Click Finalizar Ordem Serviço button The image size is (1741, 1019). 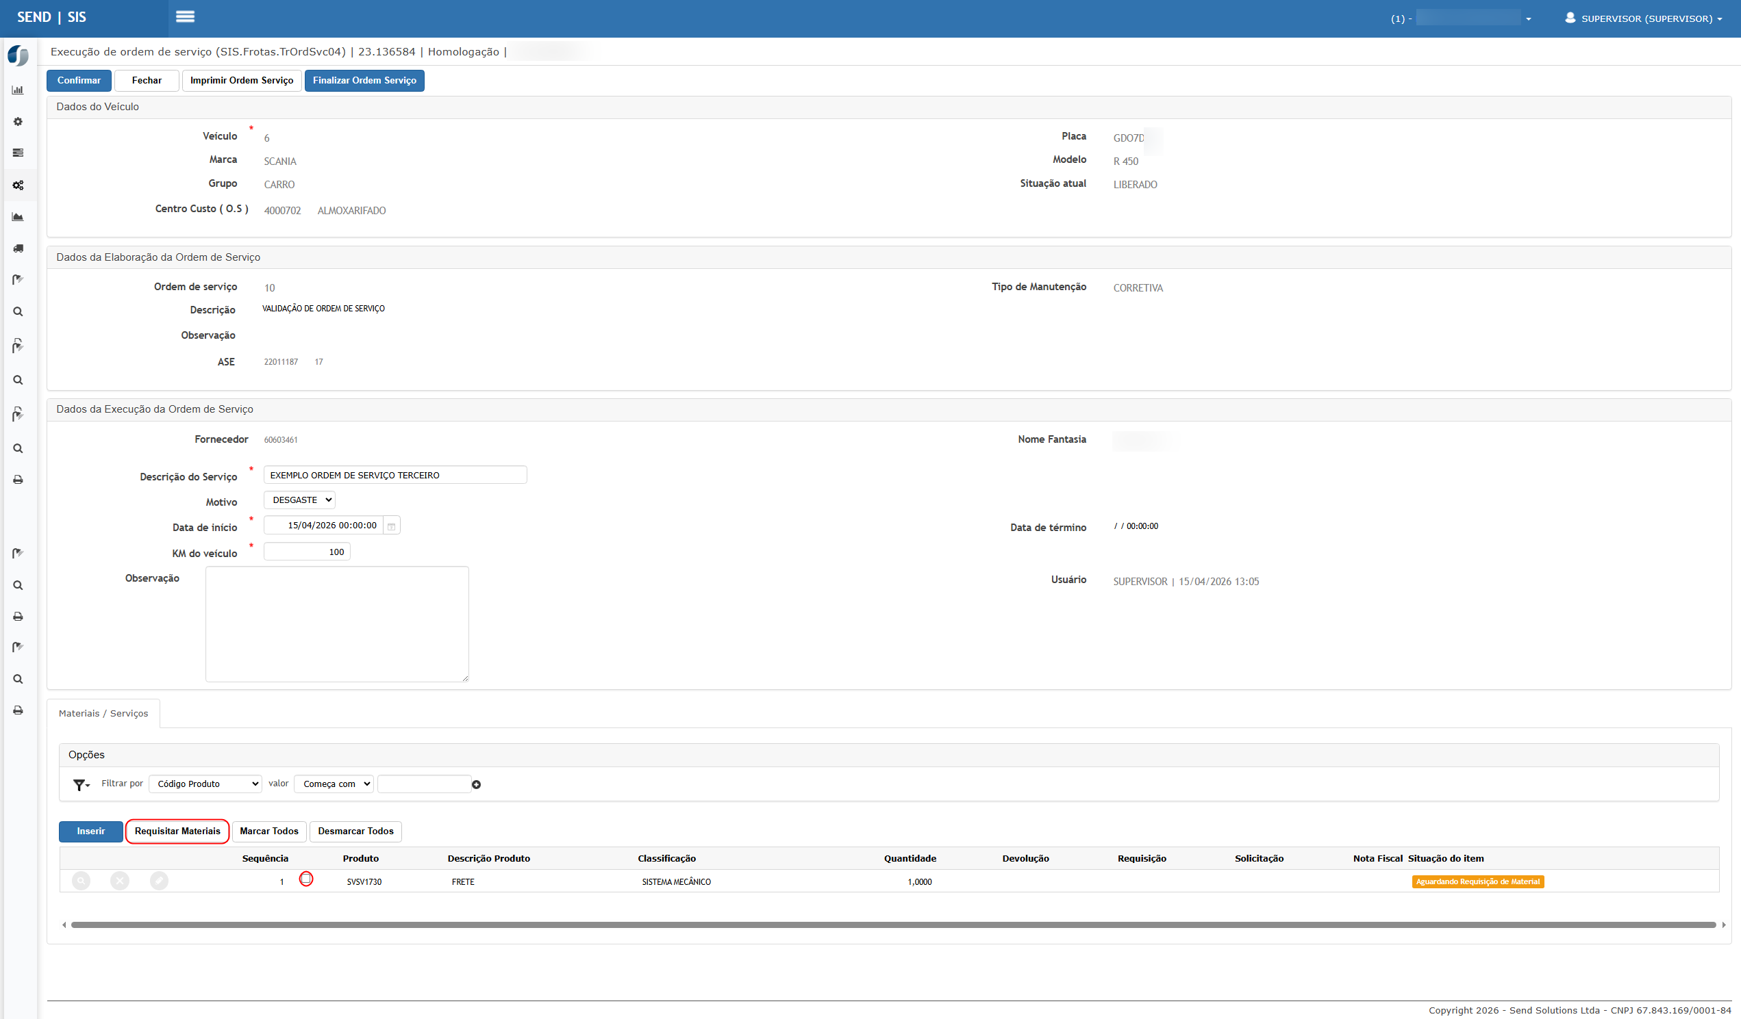point(364,80)
